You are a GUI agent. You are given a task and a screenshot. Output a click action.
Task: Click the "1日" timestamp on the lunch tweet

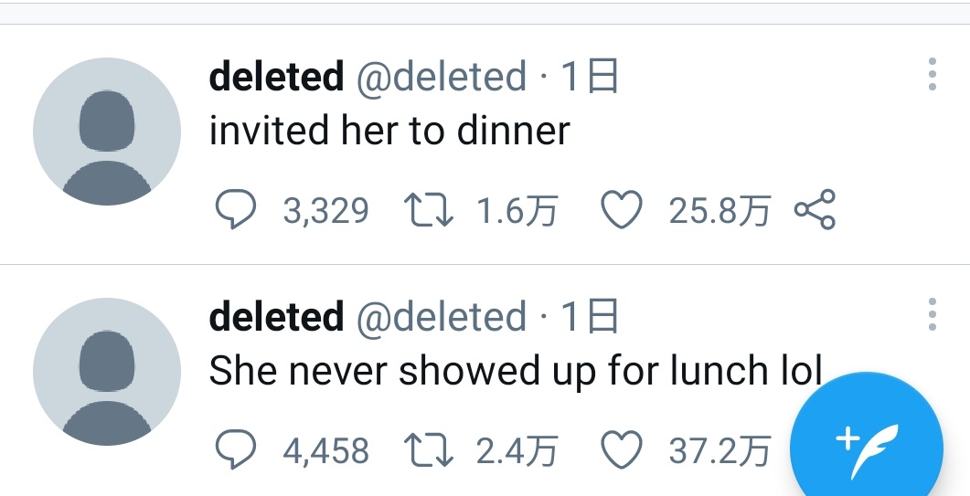(590, 317)
